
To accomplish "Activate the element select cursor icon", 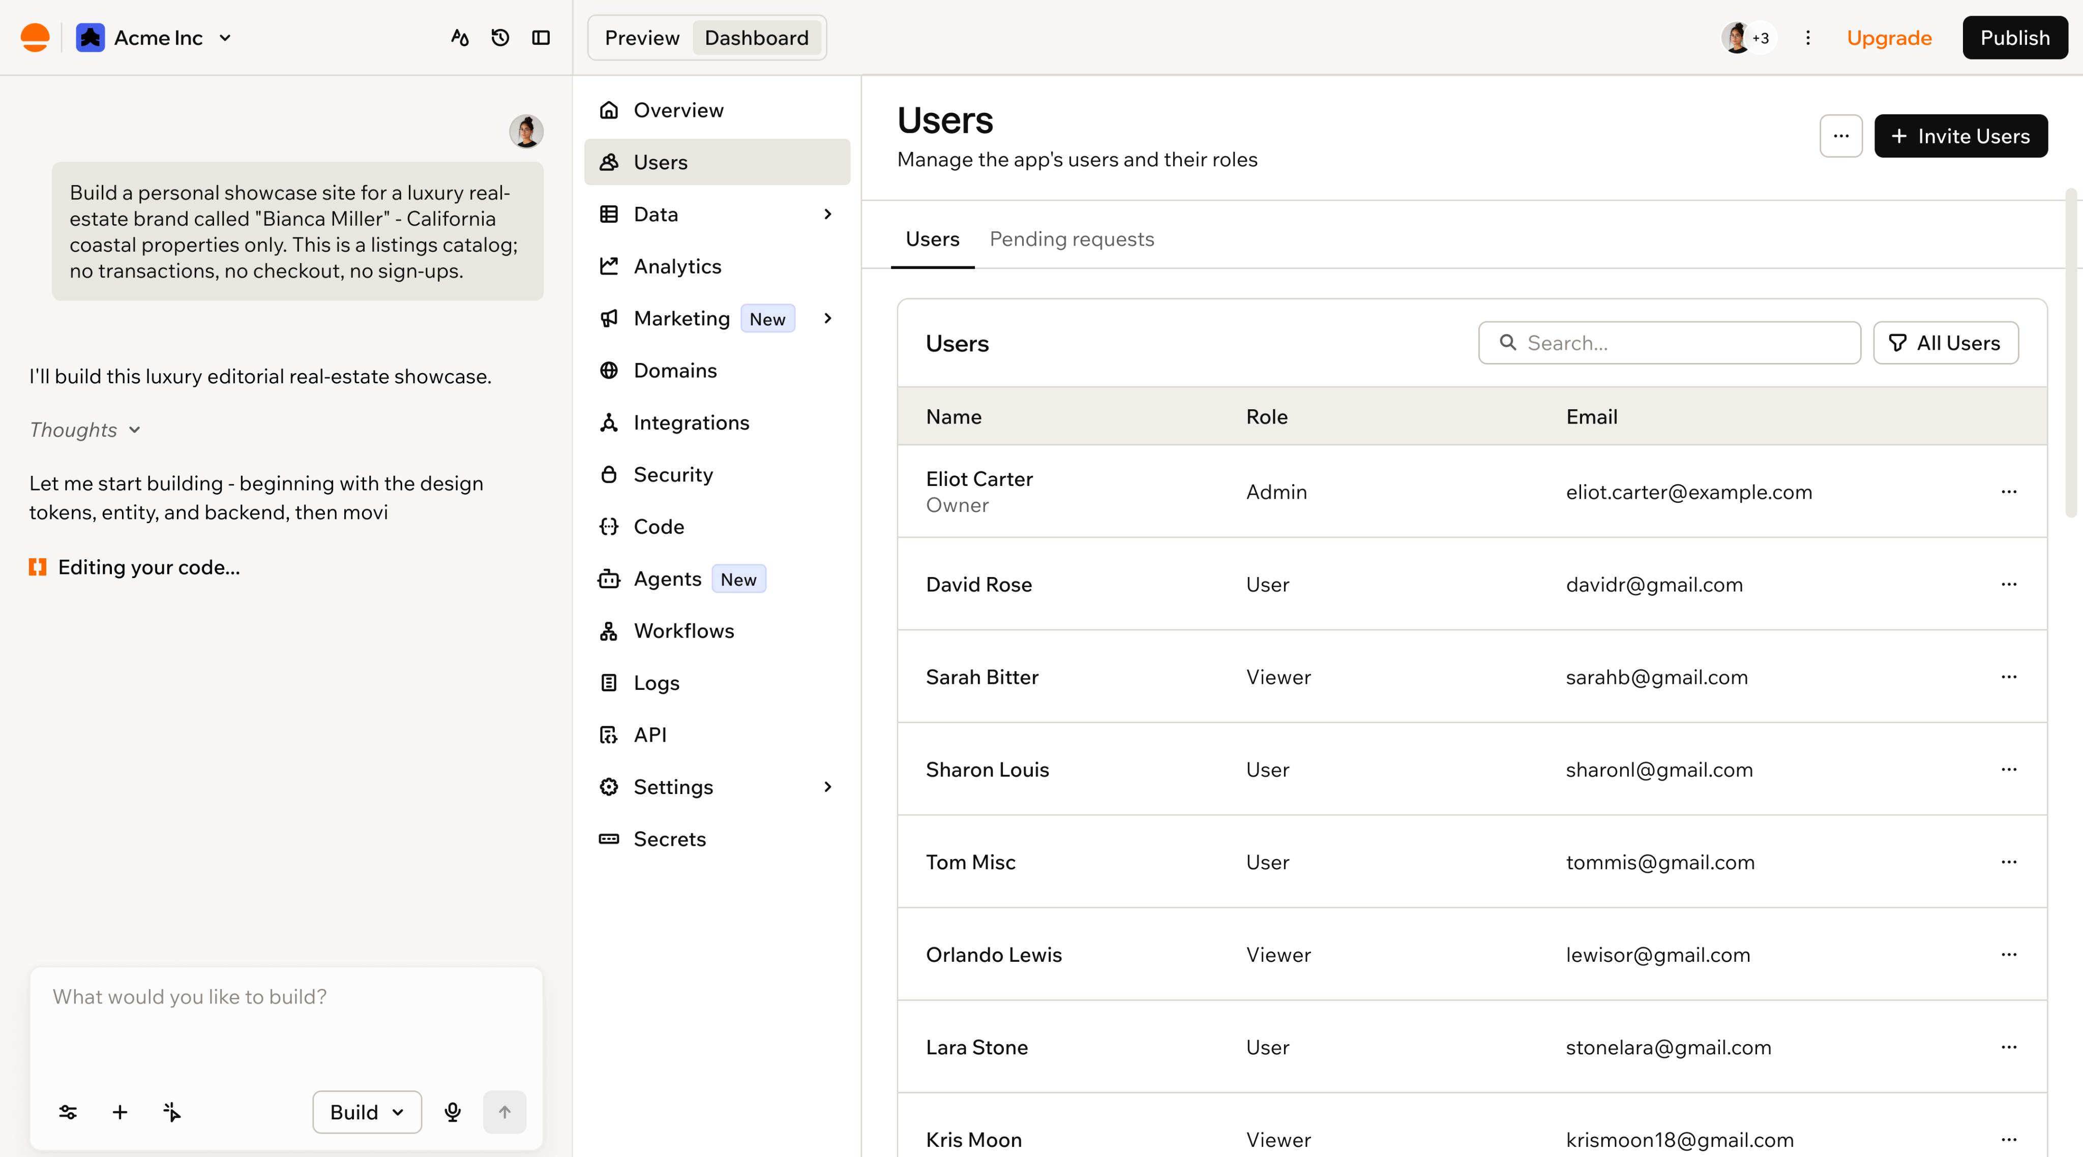I will point(171,1113).
